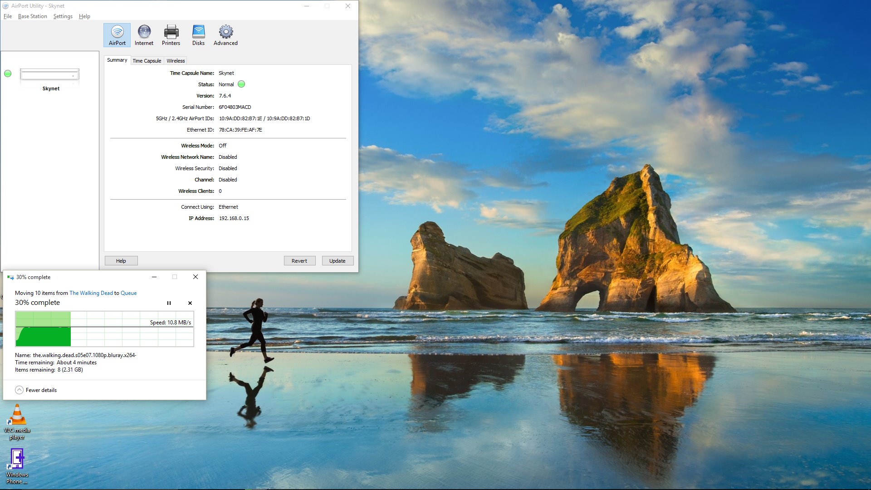Click the Update button

pyautogui.click(x=338, y=261)
